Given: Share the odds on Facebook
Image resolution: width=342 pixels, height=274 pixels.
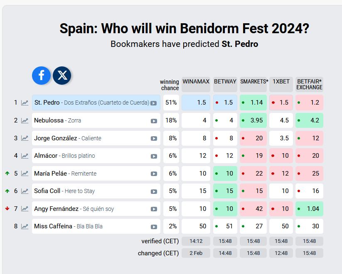Looking at the screenshot, I should point(42,76).
